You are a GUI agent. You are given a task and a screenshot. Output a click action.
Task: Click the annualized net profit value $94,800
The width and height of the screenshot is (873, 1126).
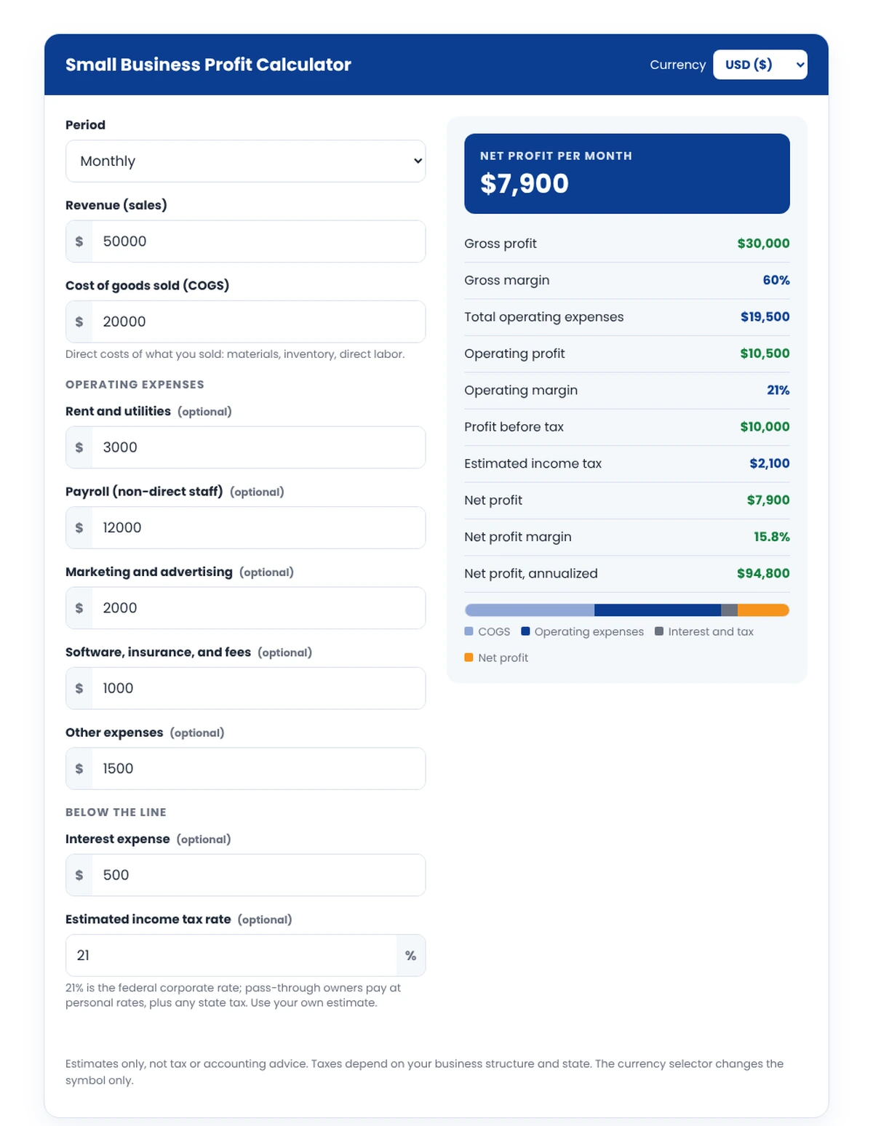(763, 573)
